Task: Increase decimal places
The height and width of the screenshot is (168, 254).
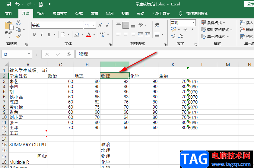Action: click(x=173, y=36)
